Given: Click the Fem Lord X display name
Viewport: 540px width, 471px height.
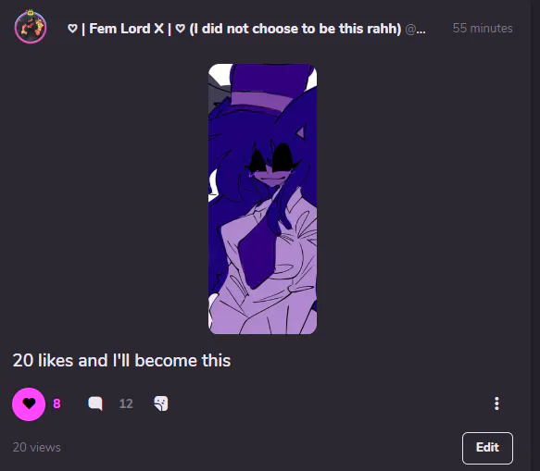Looking at the screenshot, I should click(x=126, y=29).
